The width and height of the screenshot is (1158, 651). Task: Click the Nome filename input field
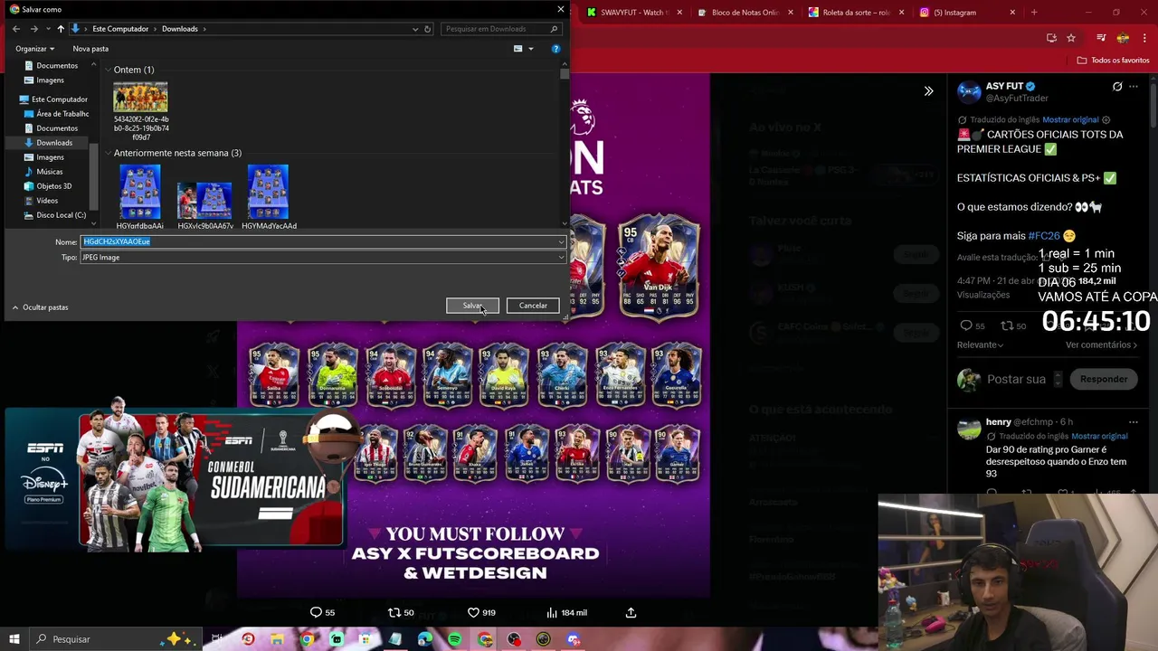(x=317, y=241)
